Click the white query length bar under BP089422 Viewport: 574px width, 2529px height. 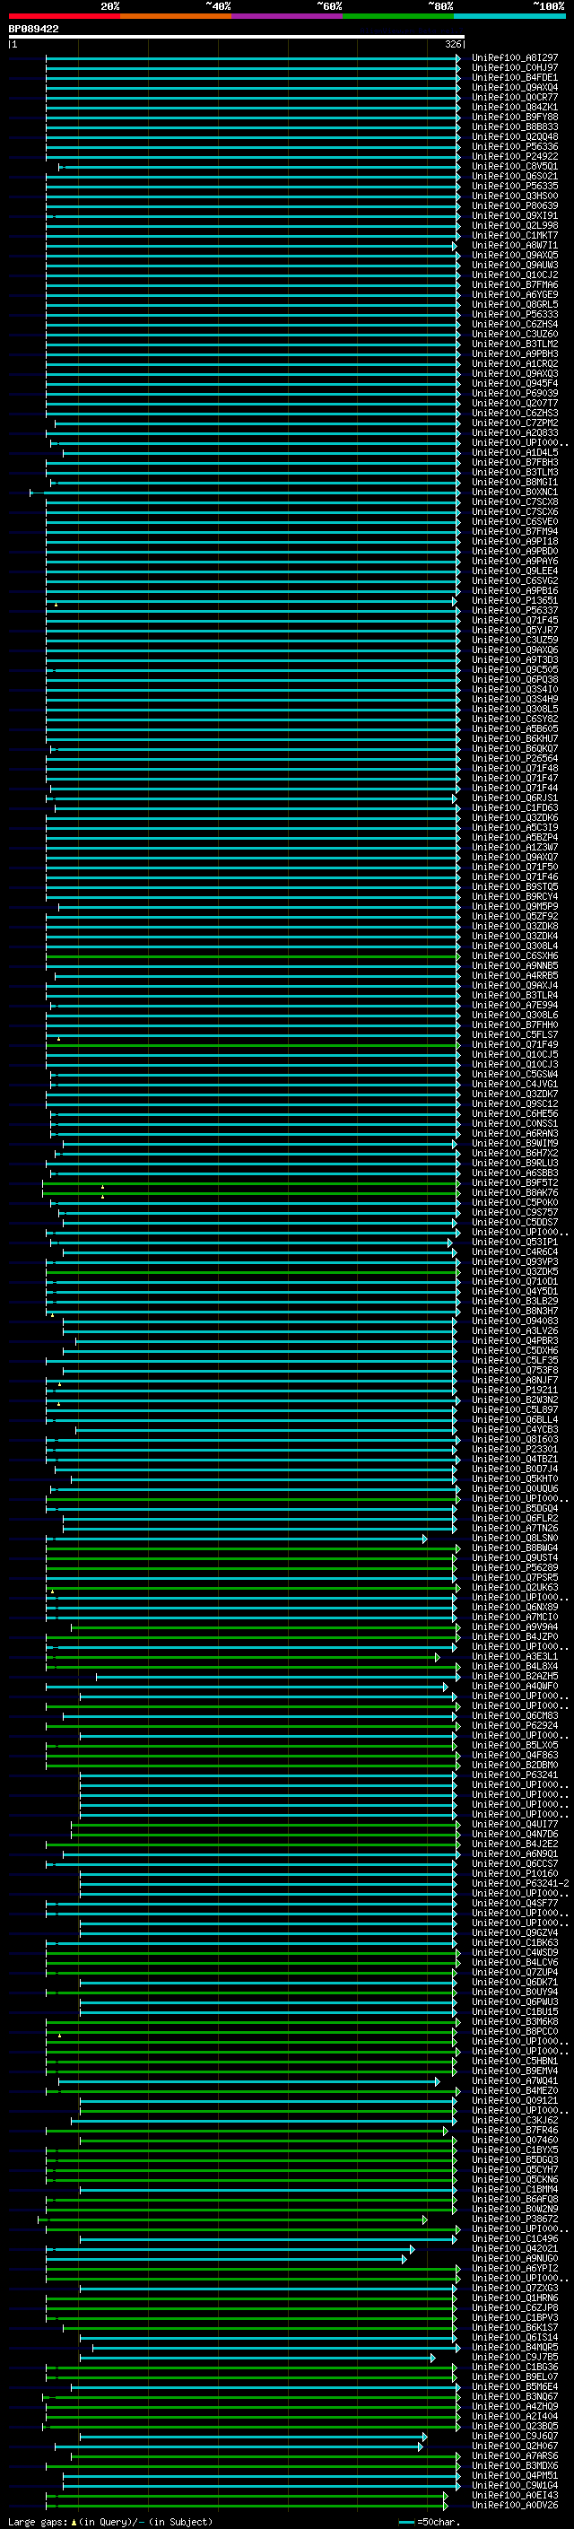tap(237, 38)
